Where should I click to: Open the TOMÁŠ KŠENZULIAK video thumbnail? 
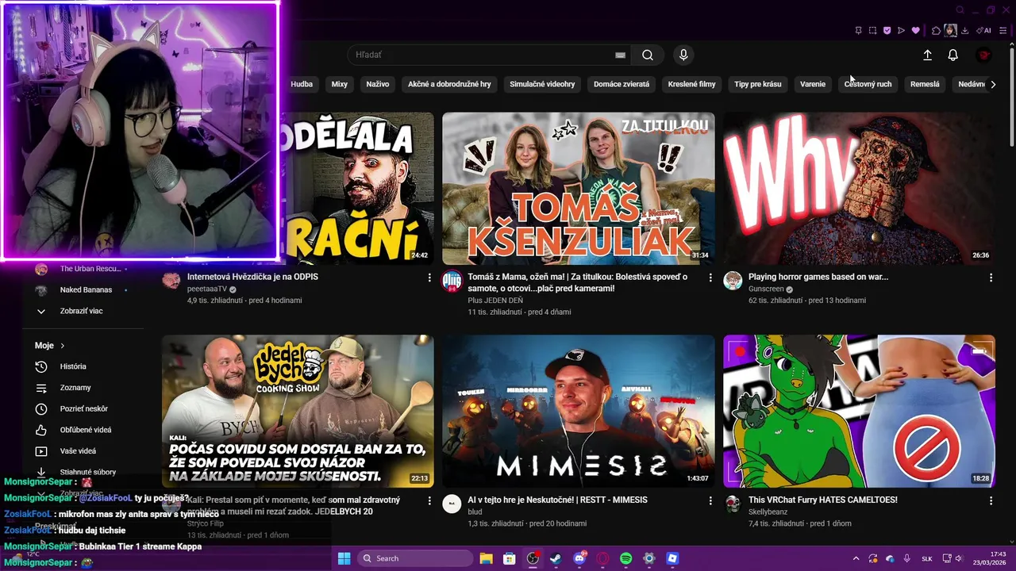pyautogui.click(x=579, y=189)
